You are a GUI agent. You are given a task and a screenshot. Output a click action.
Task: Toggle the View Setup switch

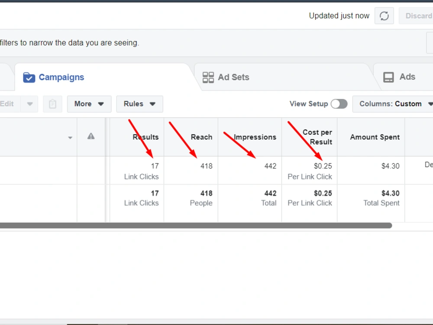click(339, 104)
